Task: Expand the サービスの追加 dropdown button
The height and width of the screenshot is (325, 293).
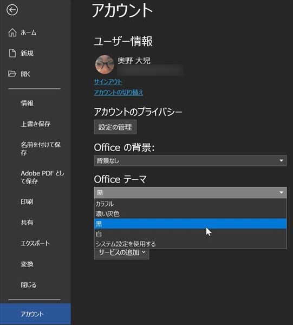Action: click(121, 253)
